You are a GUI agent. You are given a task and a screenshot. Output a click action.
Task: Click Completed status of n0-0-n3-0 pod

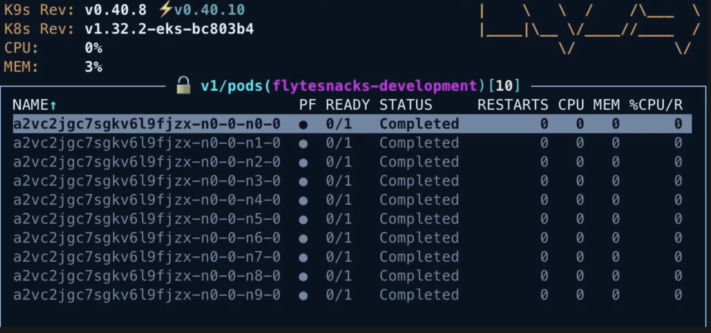419,181
